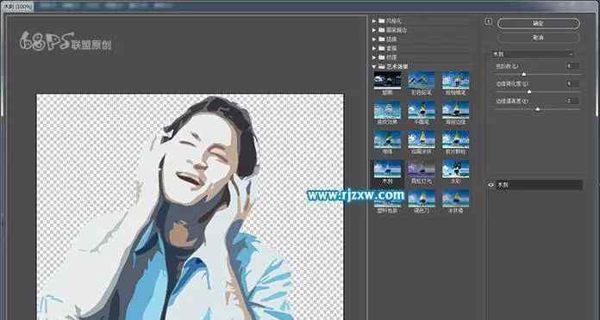Expand the 风格化 filter folder
The image size is (600, 320).
(x=375, y=21)
